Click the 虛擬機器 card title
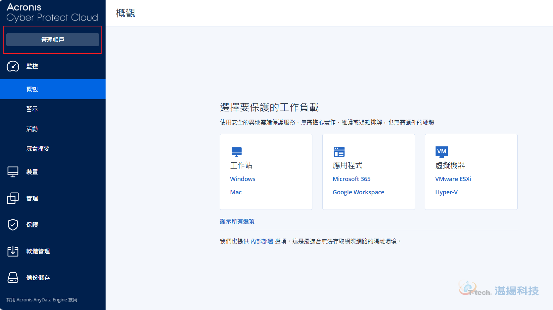Viewport: 553px width, 310px height. (450, 165)
